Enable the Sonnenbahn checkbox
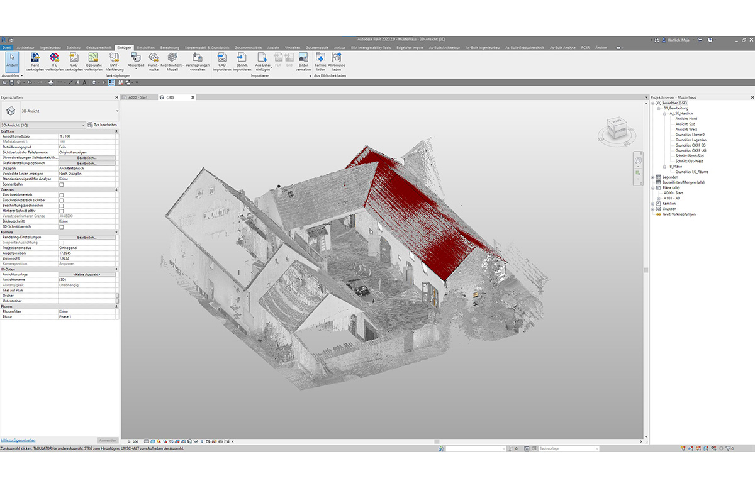The image size is (755, 488). tap(62, 185)
